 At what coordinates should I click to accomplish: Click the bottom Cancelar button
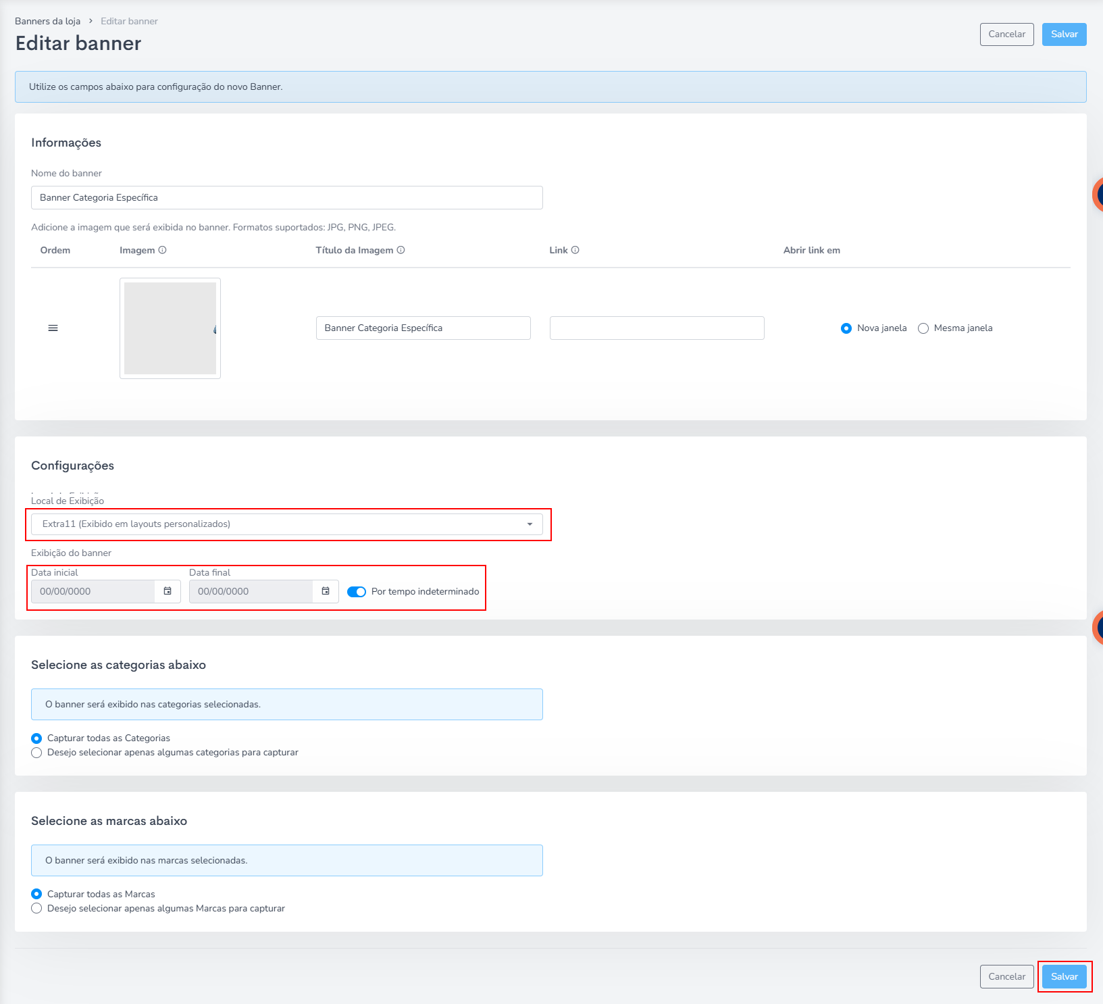pos(1006,976)
